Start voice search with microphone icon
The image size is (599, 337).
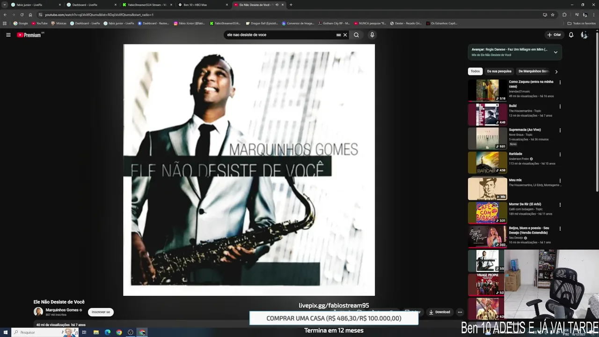pyautogui.click(x=372, y=35)
